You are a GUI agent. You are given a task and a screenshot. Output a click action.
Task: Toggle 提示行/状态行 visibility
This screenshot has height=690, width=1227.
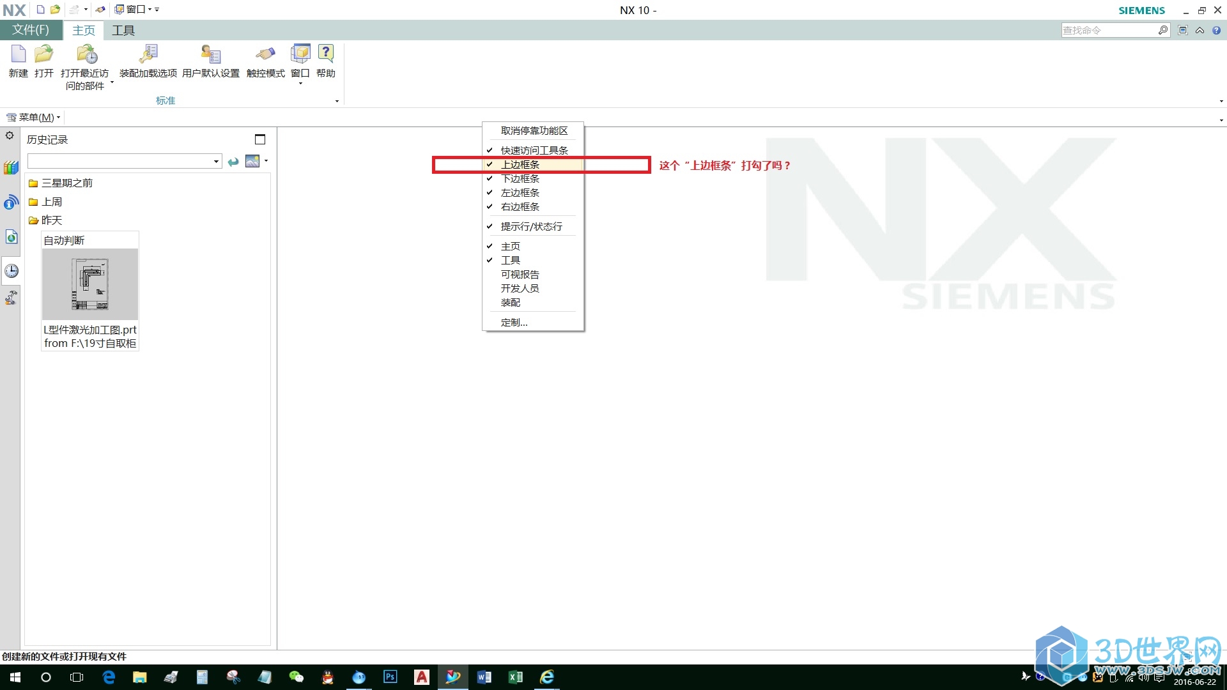[x=533, y=226]
